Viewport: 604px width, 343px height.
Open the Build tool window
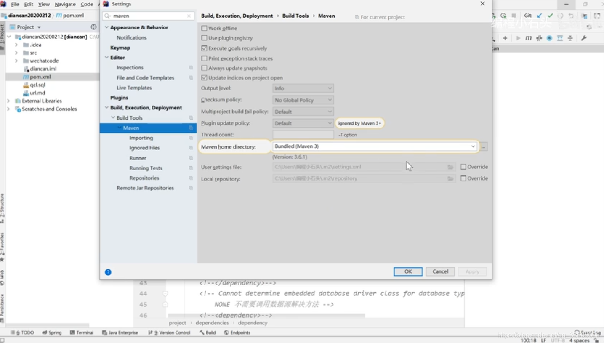pyautogui.click(x=208, y=332)
